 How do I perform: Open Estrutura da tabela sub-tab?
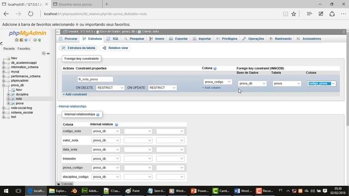pos(79,48)
